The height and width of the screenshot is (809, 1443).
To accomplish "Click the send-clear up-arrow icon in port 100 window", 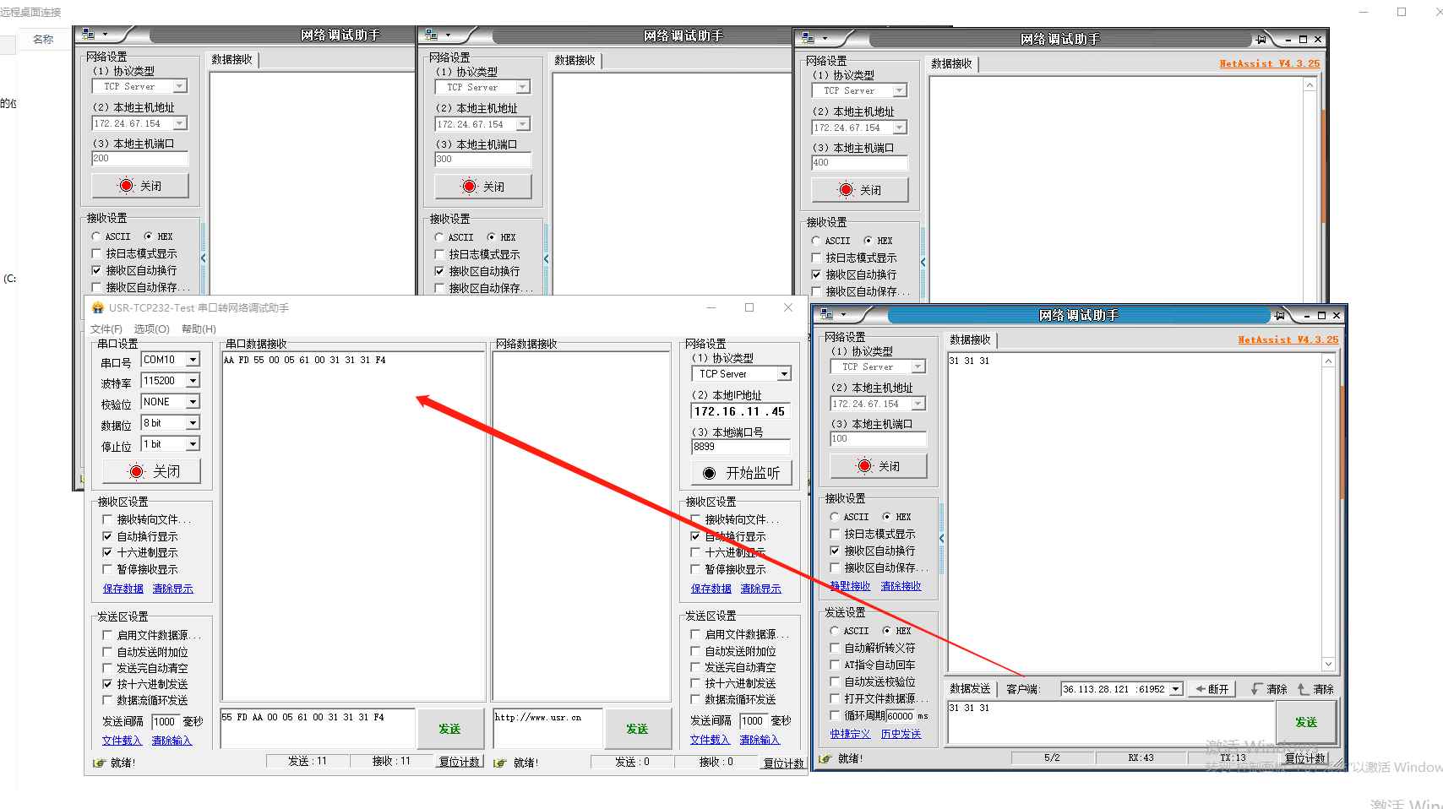I will (1303, 689).
